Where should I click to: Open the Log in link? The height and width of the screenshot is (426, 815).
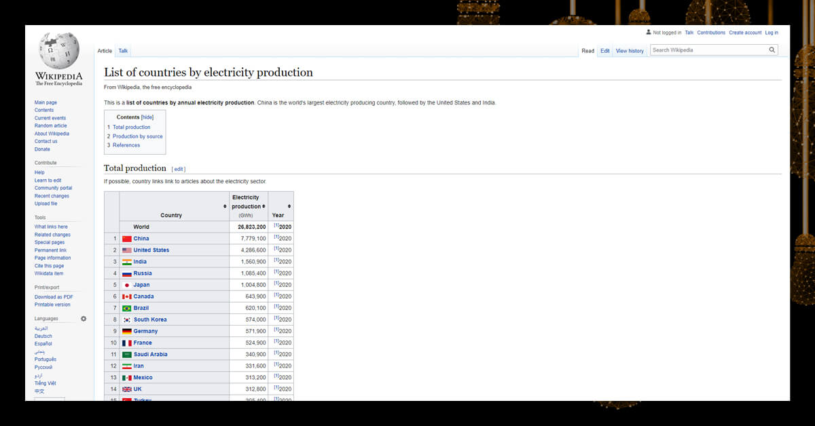[x=772, y=33]
